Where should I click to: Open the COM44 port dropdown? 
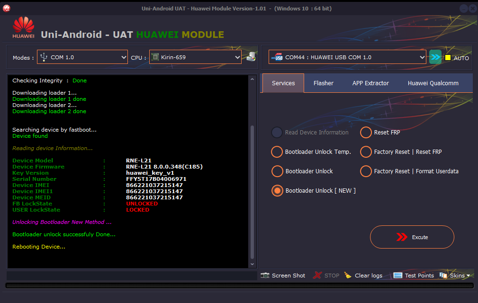point(347,57)
